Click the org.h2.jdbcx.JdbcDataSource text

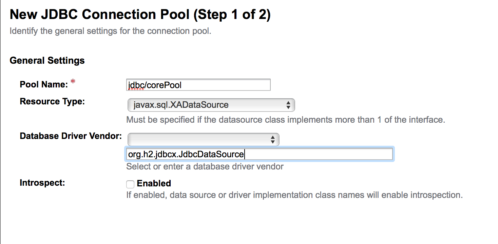point(185,154)
